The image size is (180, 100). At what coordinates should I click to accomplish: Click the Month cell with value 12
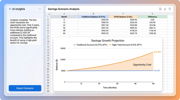click(64, 23)
